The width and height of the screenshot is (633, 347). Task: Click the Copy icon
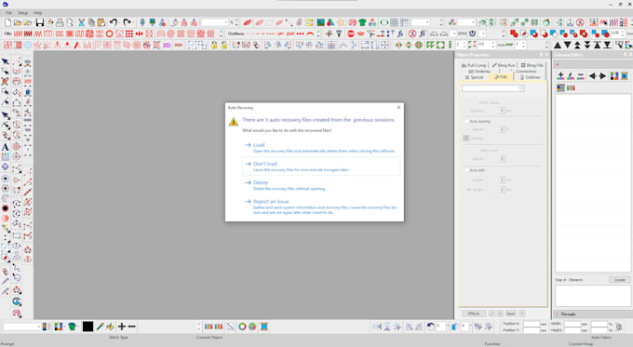pyautogui.click(x=91, y=22)
